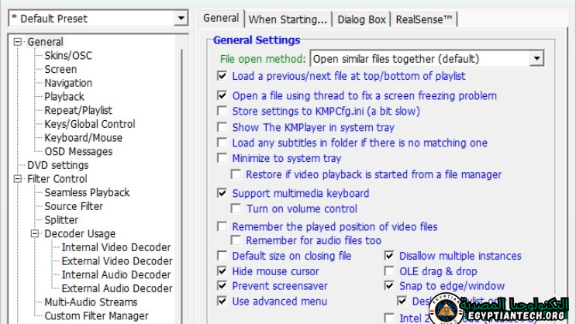This screenshot has height=324, width=576.
Task: Open Playback settings page
Action: pyautogui.click(x=64, y=97)
